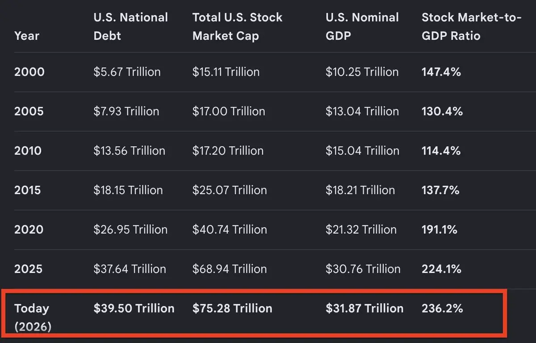
Task: Select the 2005 year row label
Action: pyautogui.click(x=29, y=112)
